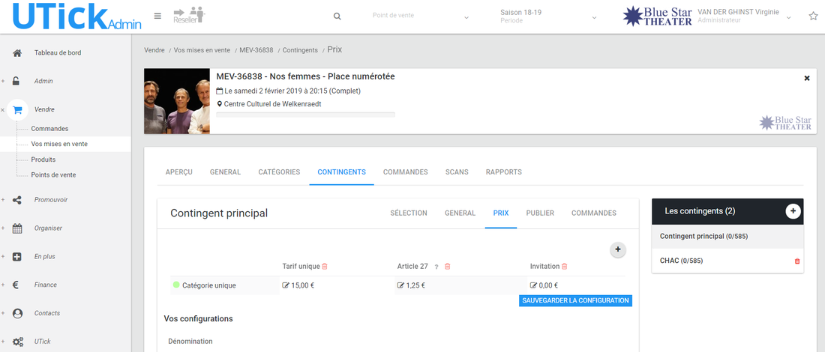Screen dimensions: 825x352
Task: Open the Publier sub-tab
Action: (x=540, y=213)
